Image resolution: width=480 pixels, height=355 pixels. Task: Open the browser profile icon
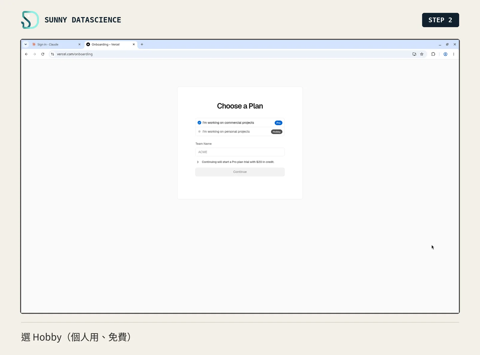click(445, 54)
